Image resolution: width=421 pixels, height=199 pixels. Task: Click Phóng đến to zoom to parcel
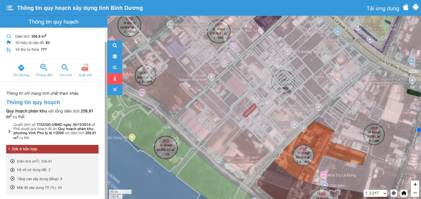[44, 68]
